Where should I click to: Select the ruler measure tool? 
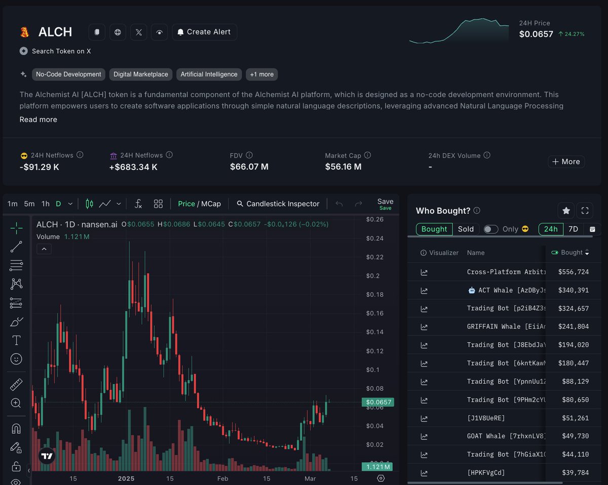click(16, 385)
